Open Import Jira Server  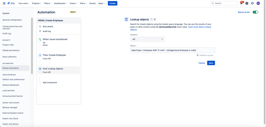click(11, 124)
